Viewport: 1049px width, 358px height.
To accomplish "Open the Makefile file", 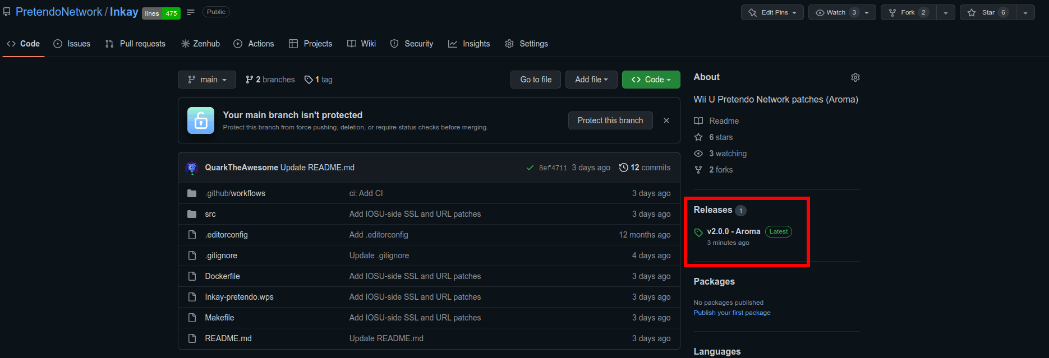I will pos(219,318).
